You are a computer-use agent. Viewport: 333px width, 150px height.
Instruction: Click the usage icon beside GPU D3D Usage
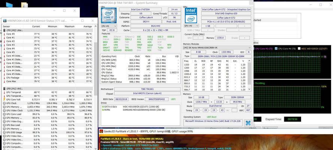pos(4,132)
